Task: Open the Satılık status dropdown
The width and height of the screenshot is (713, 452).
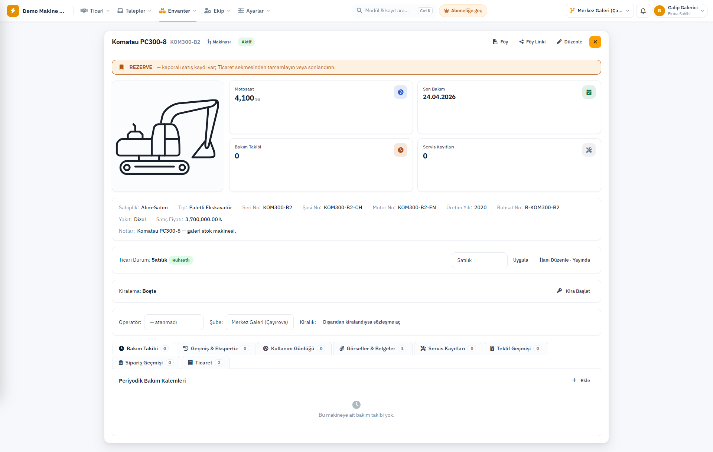Action: click(x=479, y=260)
